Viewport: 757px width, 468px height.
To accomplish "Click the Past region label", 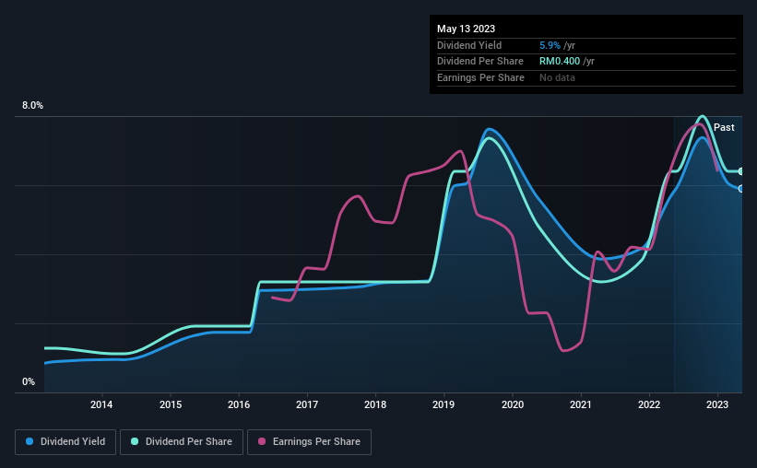I will point(724,127).
